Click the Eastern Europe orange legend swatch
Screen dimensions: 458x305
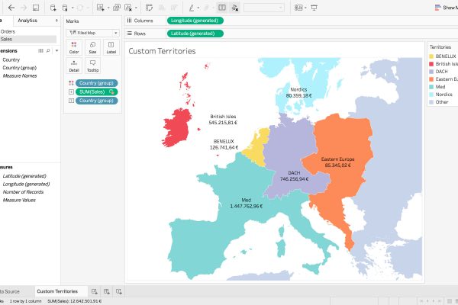(x=432, y=79)
